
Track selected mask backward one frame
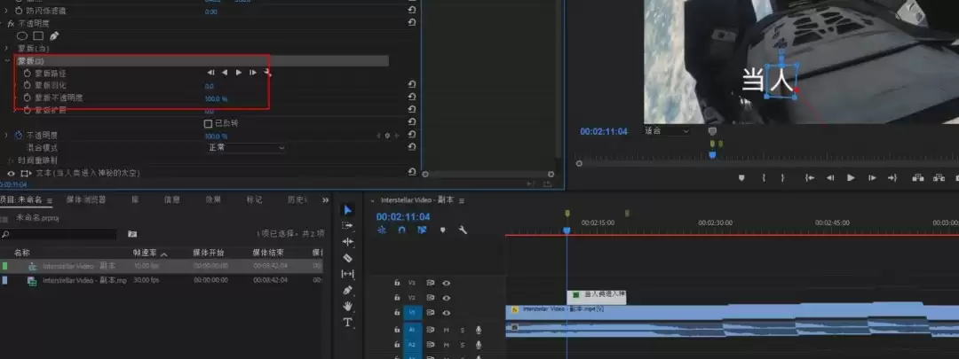pyautogui.click(x=211, y=73)
